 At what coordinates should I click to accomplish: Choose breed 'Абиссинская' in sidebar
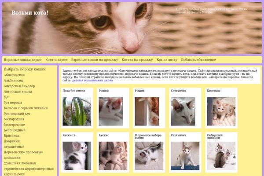click(14, 75)
